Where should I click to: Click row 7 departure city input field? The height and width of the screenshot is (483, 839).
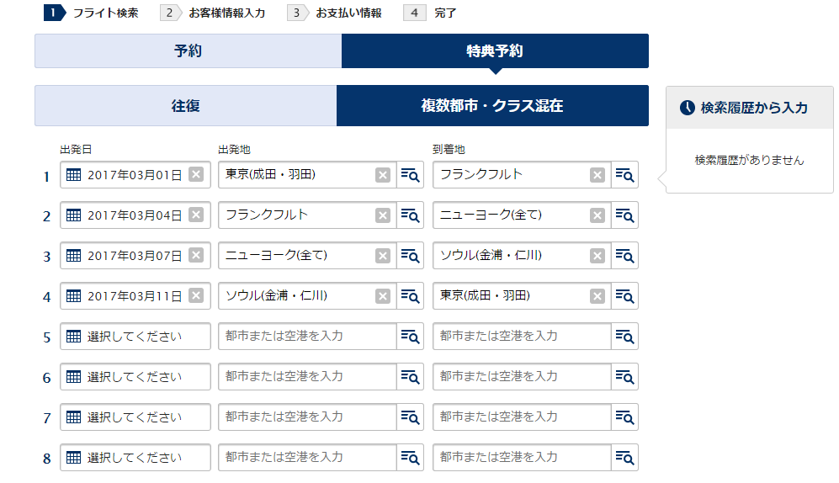[x=307, y=417]
